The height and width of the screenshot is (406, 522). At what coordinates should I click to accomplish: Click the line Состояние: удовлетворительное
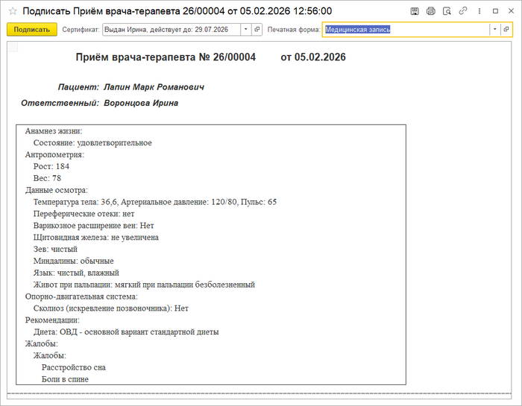tap(92, 143)
